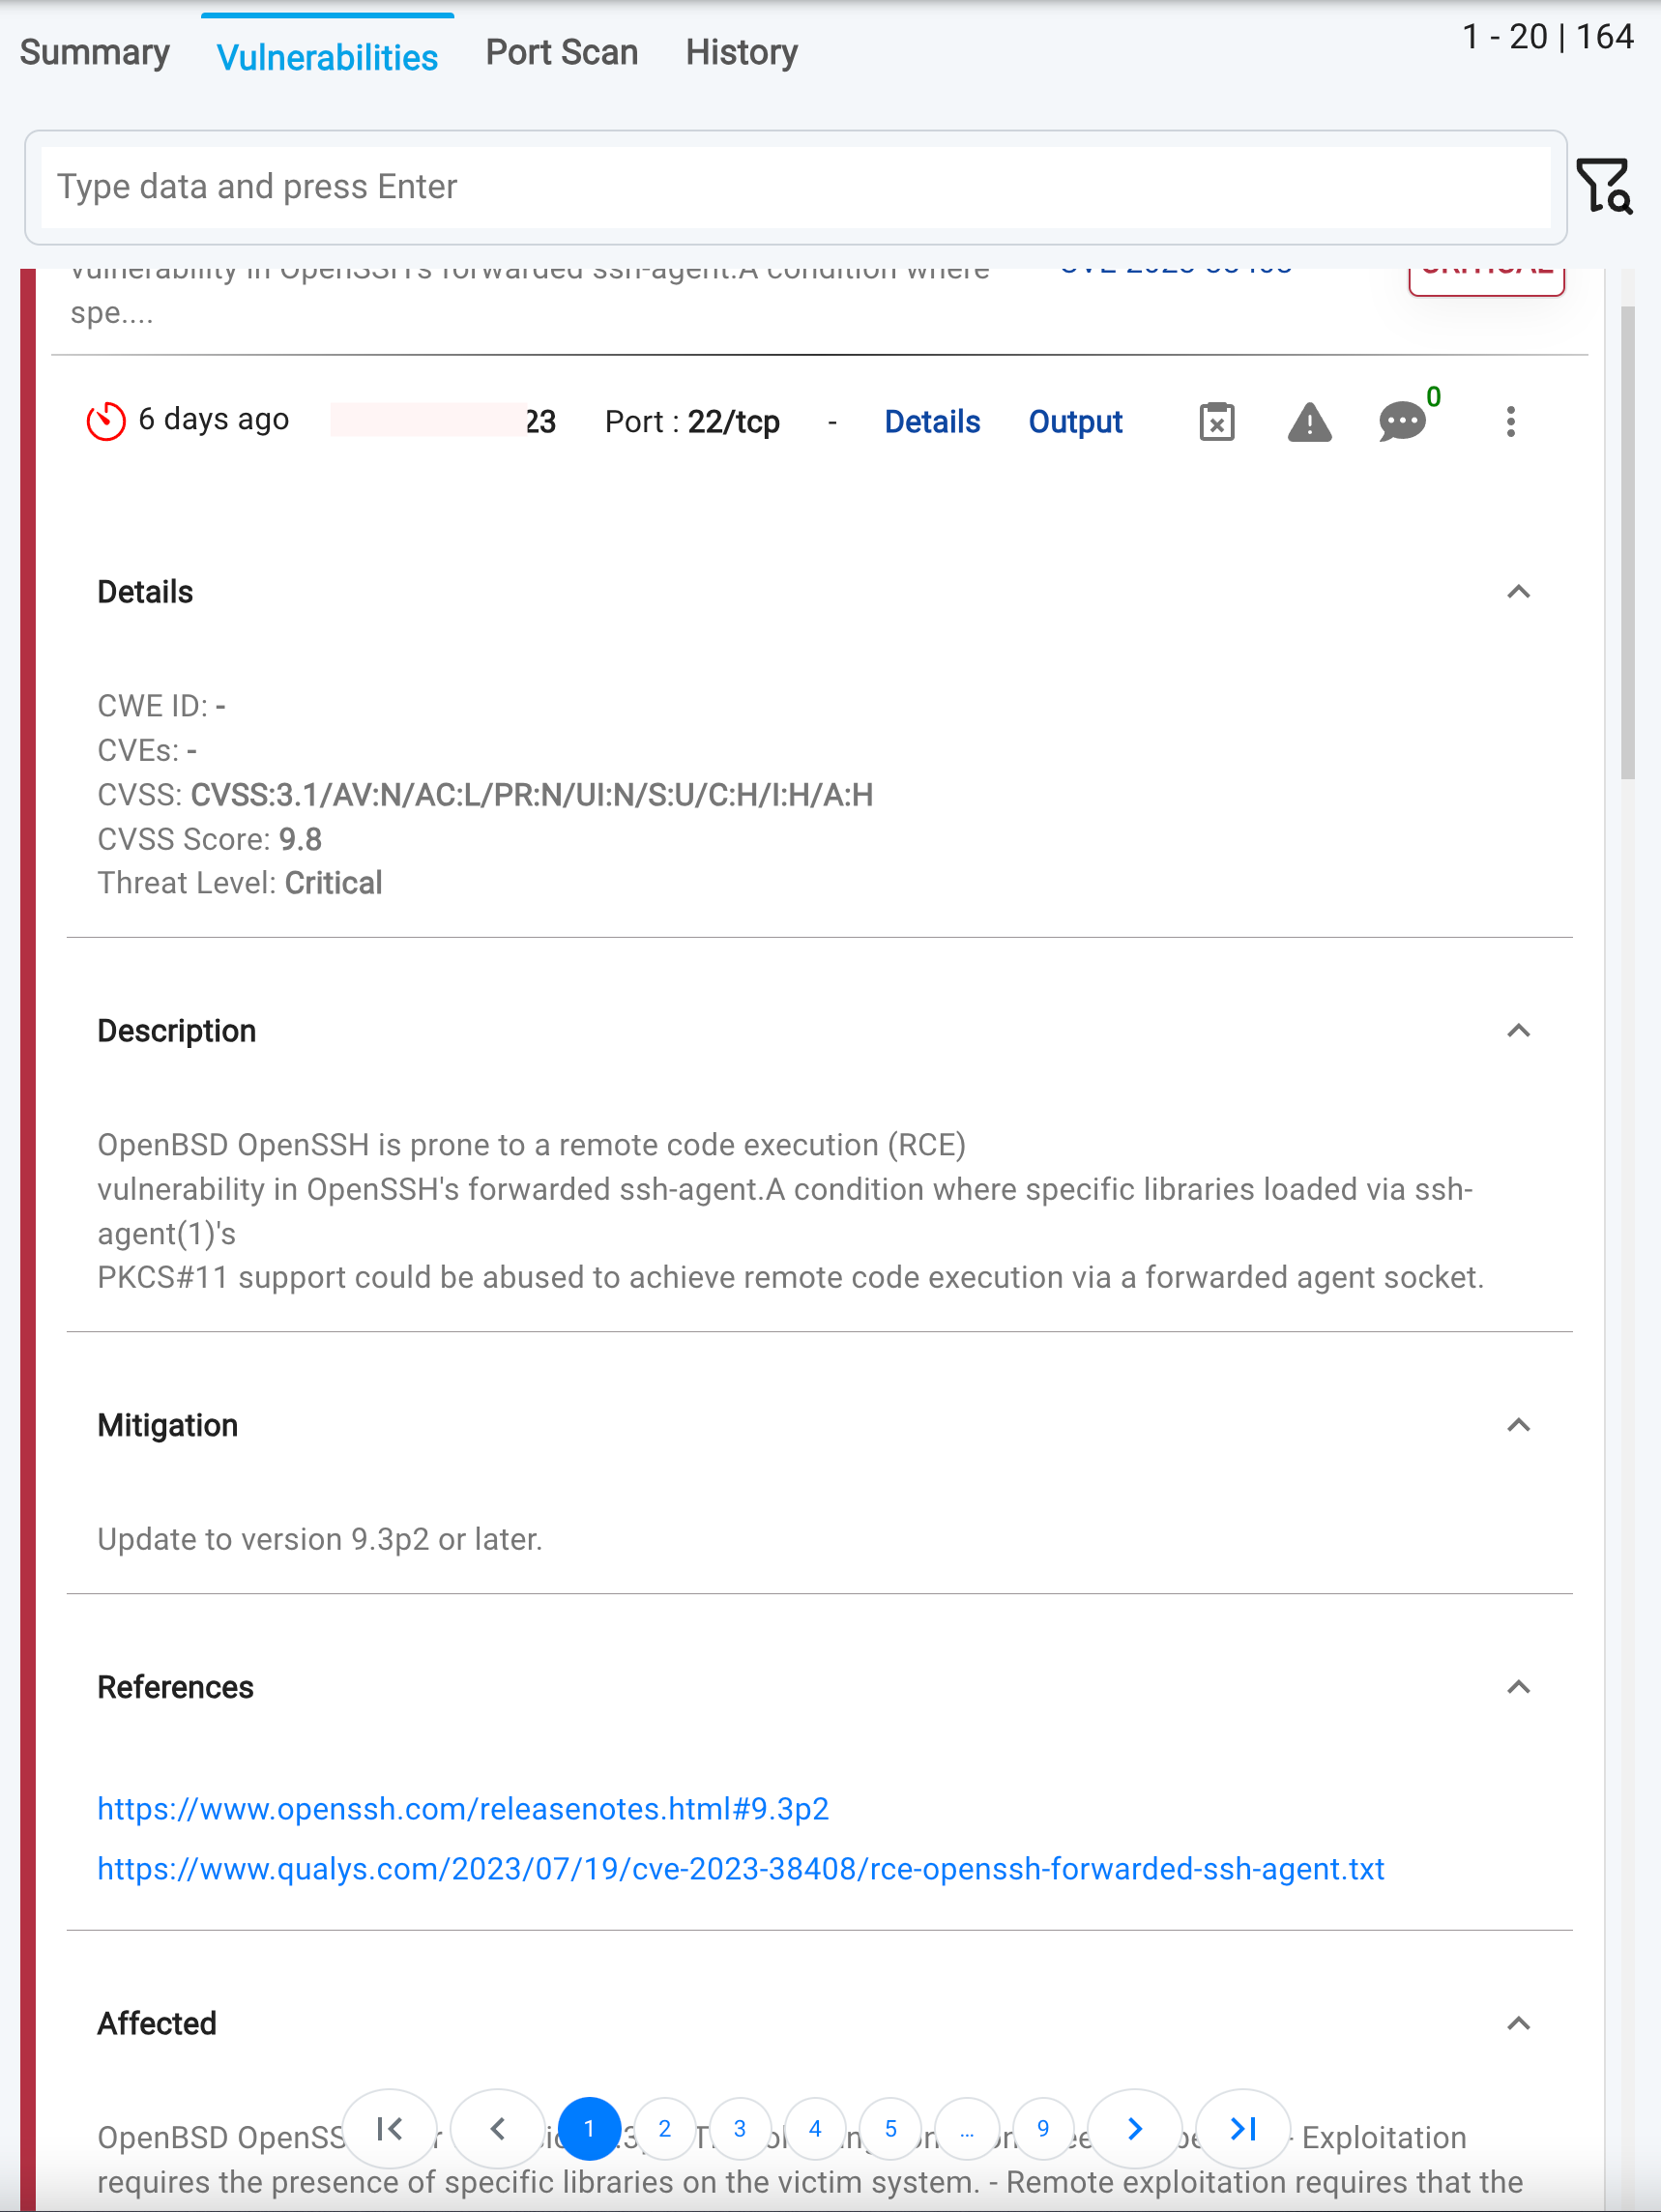This screenshot has height=2212, width=1661.
Task: Collapse the Mitigation section
Action: [x=1518, y=1424]
